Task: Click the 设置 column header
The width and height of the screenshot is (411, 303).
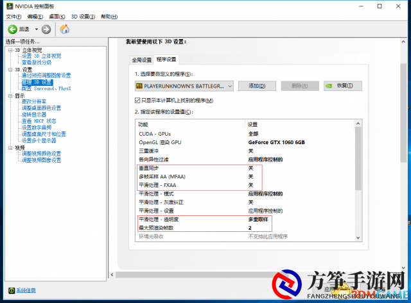Action: [x=300, y=124]
